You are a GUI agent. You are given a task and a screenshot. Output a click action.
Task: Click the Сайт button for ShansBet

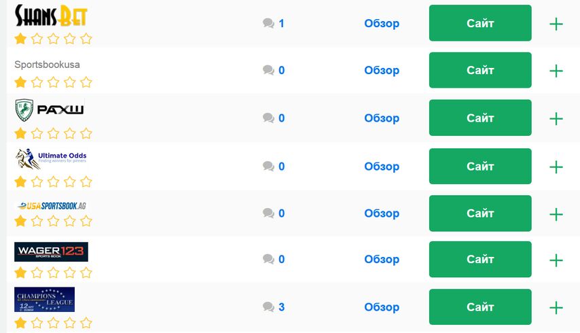point(480,23)
